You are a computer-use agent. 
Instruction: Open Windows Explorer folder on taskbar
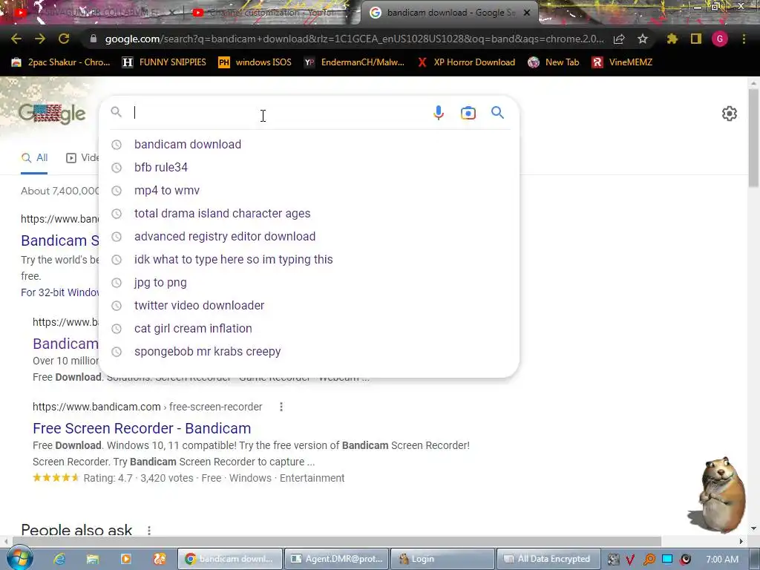point(93,560)
